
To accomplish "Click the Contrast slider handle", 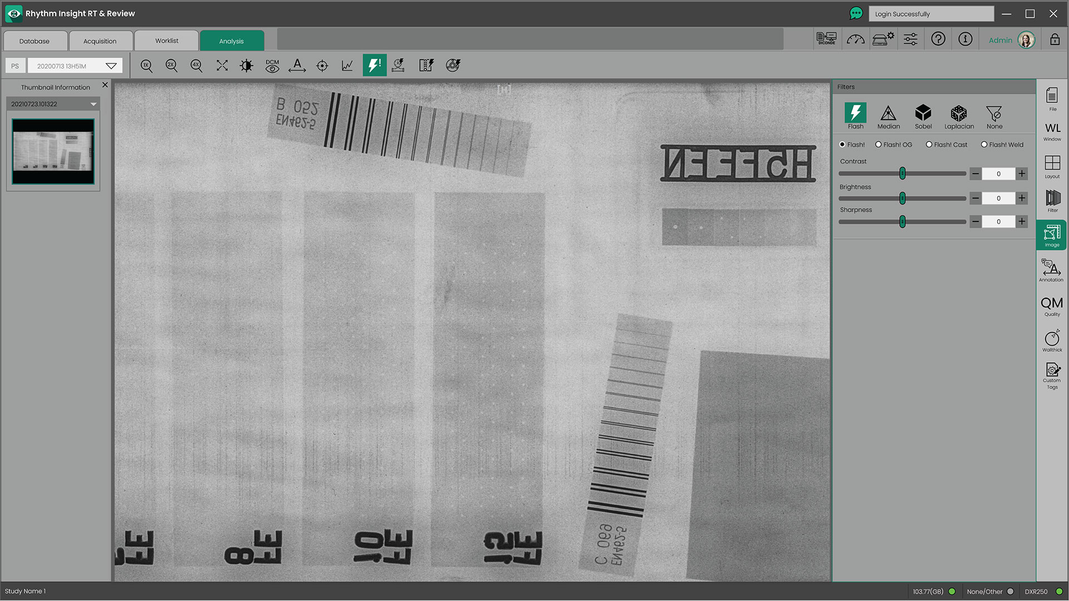I will (x=903, y=174).
